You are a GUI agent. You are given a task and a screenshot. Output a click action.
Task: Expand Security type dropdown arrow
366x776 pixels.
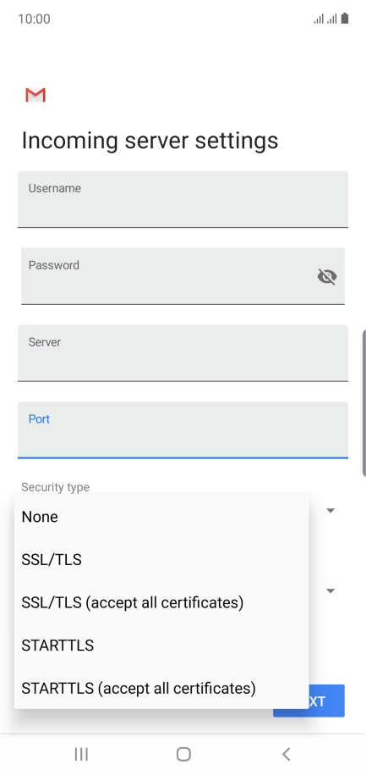(x=331, y=510)
